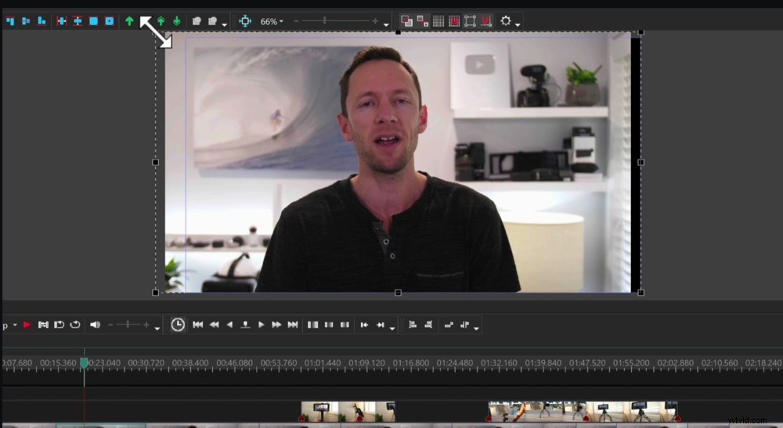The image size is (783, 428).
Task: Click the rewind double-arrow button
Action: click(215, 325)
